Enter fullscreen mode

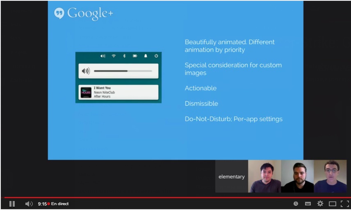pos(345,203)
